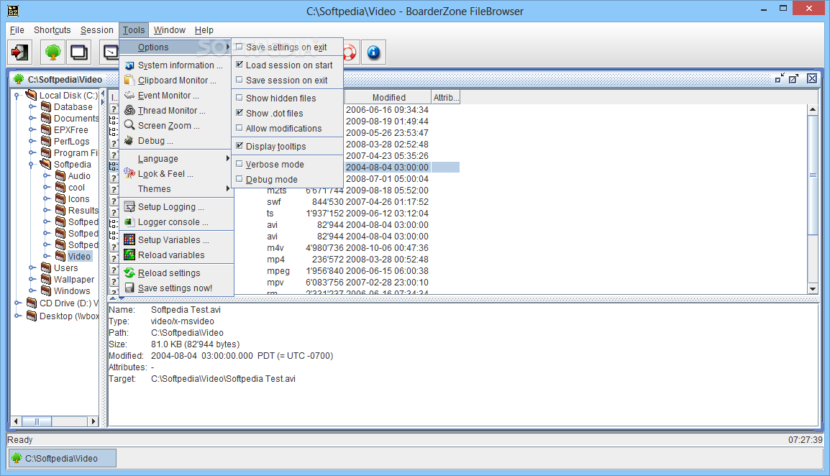Open Setup Variables dialog
This screenshot has width=830, height=476.
[x=177, y=240]
